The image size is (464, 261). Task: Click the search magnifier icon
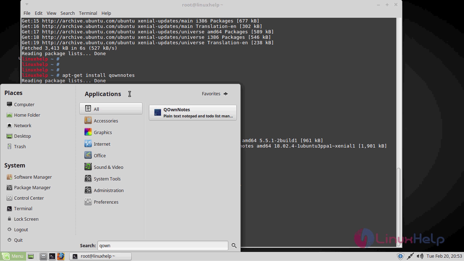pos(234,246)
